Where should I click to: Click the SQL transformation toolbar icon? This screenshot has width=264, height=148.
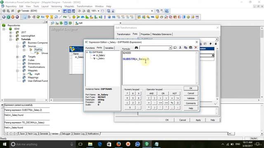pyautogui.click(x=153, y=17)
